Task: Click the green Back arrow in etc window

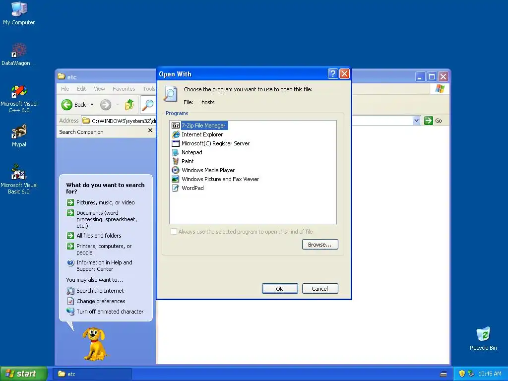Action: (67, 105)
